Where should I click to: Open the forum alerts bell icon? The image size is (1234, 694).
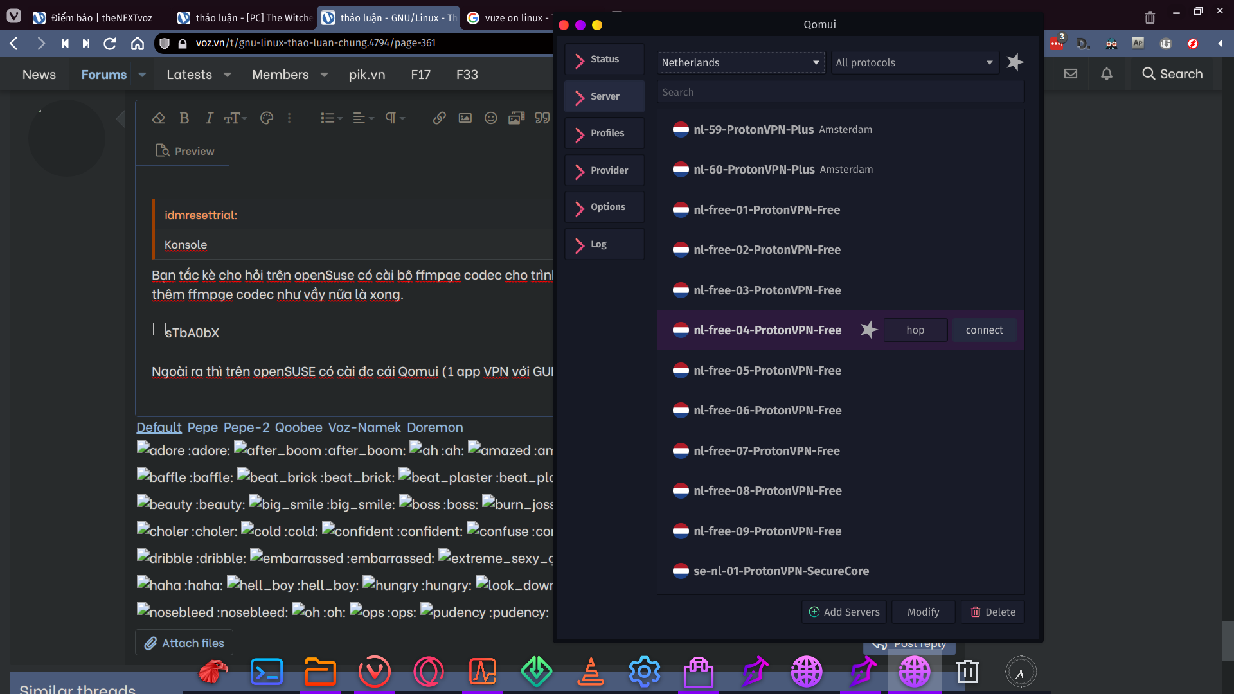point(1107,74)
